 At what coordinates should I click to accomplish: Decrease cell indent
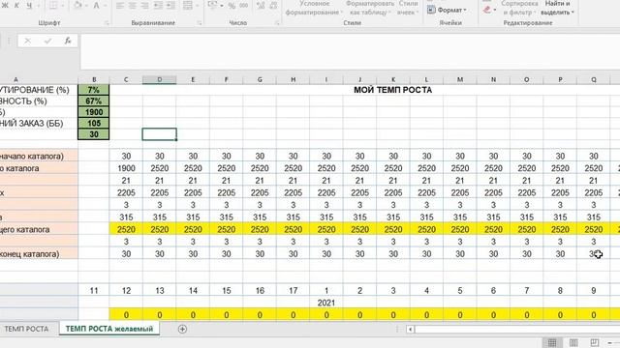coord(158,6)
